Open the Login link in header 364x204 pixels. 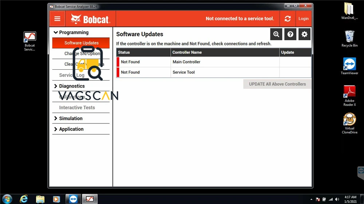(x=304, y=19)
